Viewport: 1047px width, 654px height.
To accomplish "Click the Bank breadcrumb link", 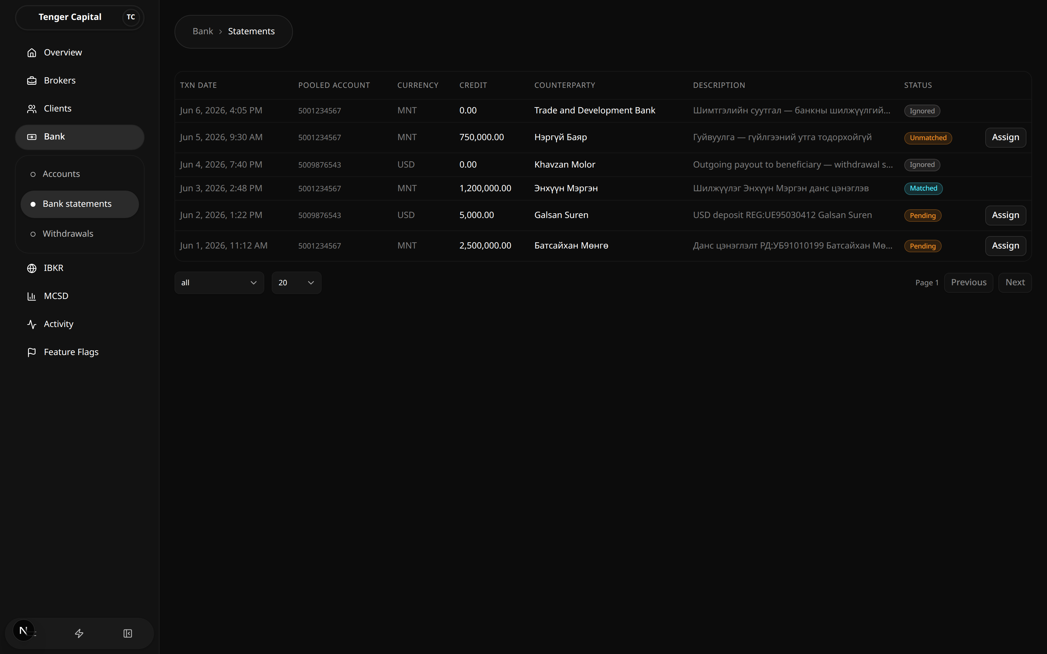I will (203, 31).
